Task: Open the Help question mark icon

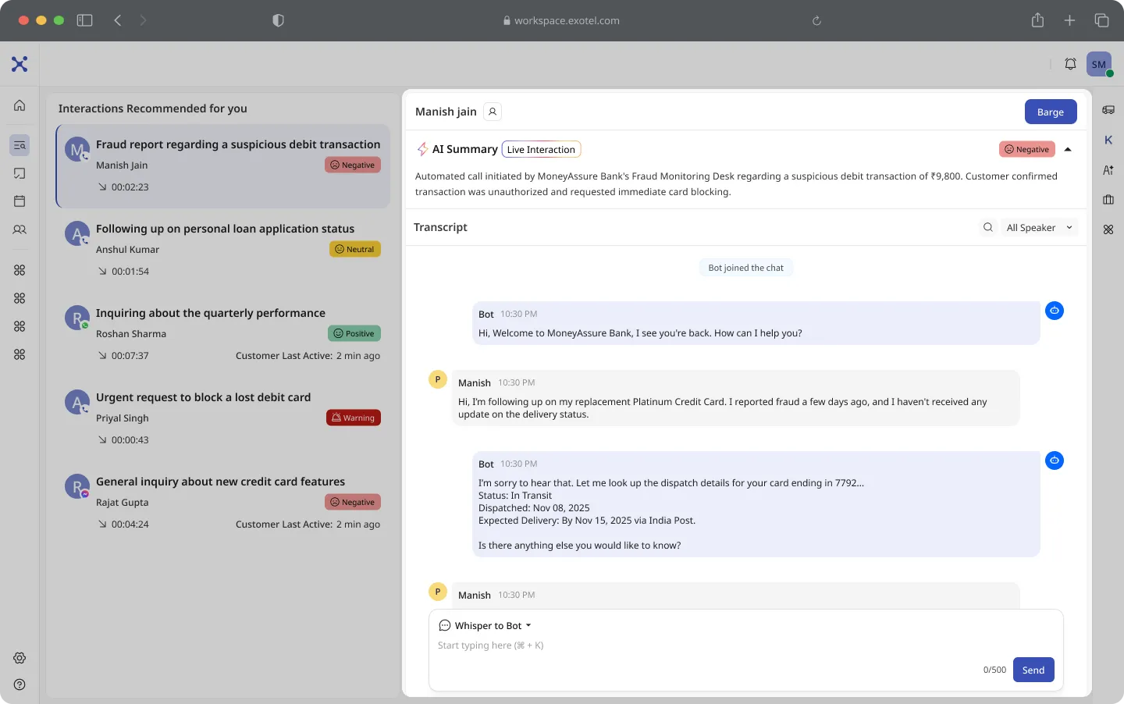Action: (x=20, y=684)
